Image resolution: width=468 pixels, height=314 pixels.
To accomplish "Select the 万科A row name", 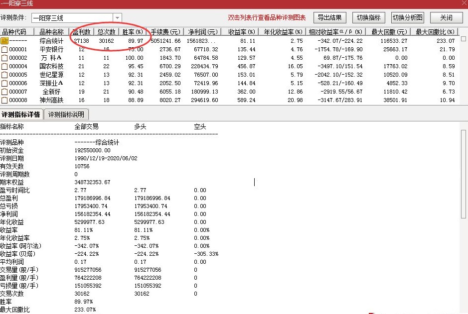I will click(51, 58).
